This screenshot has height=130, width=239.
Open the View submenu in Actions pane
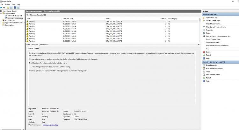click(x=207, y=49)
